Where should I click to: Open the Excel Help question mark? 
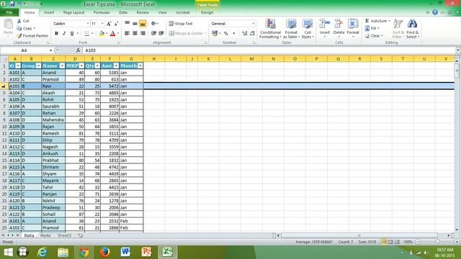[x=435, y=12]
